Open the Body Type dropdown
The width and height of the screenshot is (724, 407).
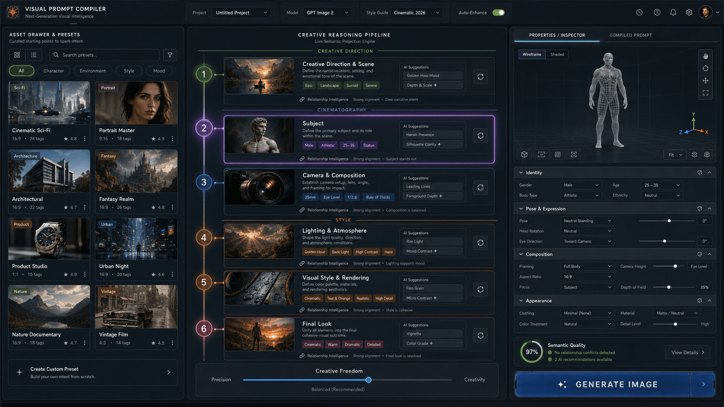[581, 195]
